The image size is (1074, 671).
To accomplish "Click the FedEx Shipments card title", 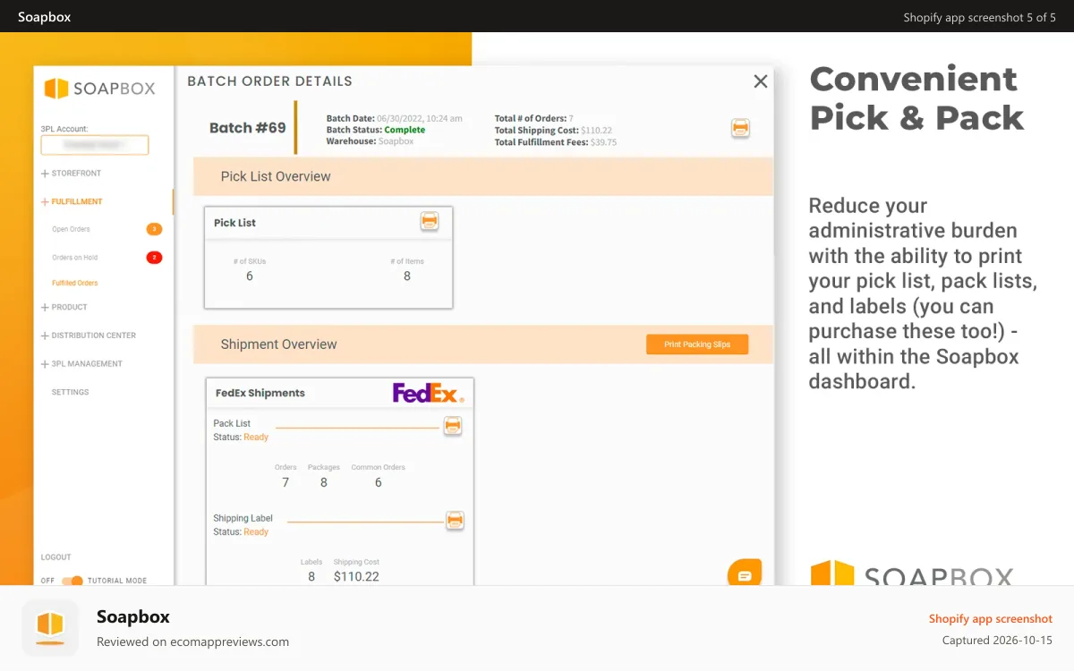I will tap(260, 393).
